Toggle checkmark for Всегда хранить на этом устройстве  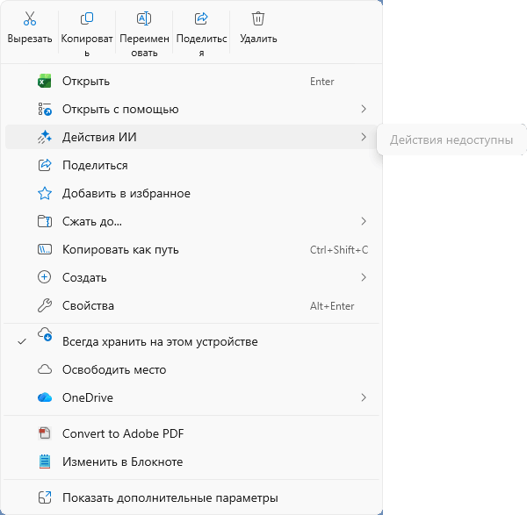[22, 342]
